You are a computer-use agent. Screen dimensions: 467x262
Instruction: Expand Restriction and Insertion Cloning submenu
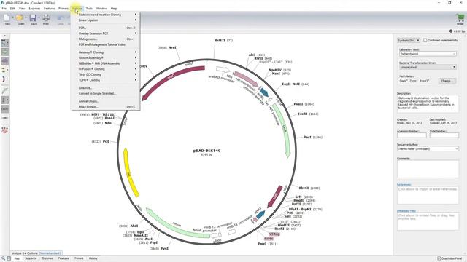pyautogui.click(x=105, y=15)
